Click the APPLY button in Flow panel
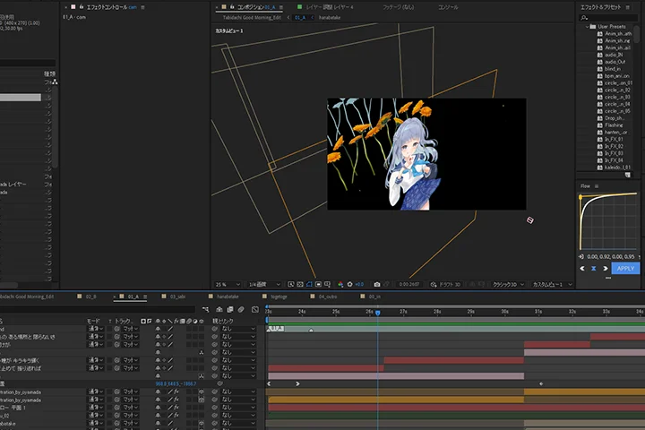The height and width of the screenshot is (430, 645). tap(625, 268)
